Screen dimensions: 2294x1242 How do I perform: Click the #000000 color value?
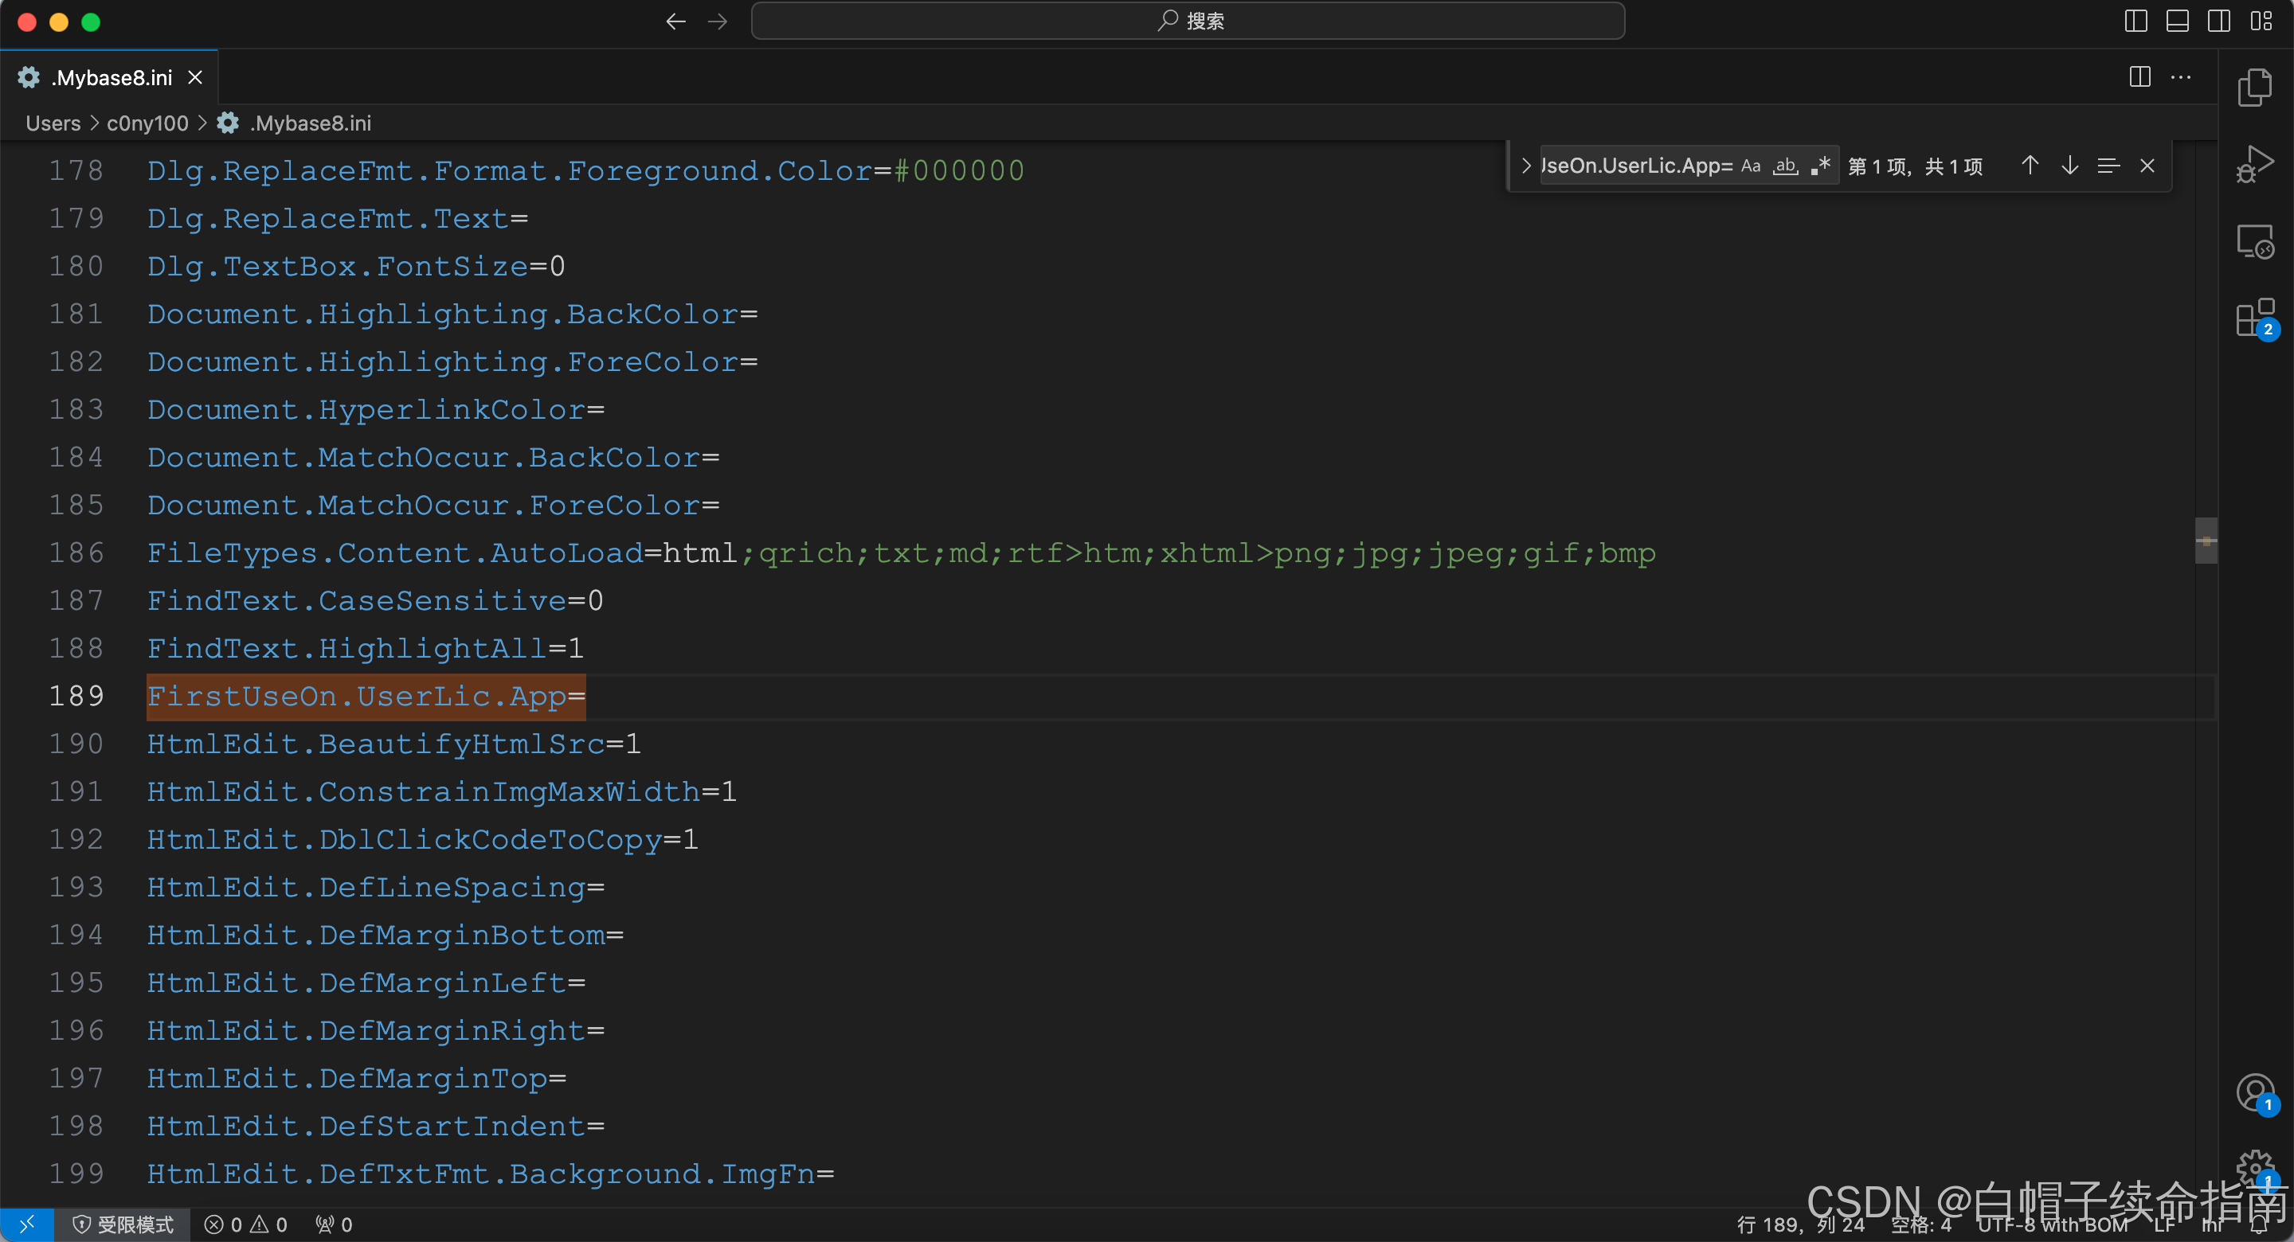pyautogui.click(x=959, y=170)
